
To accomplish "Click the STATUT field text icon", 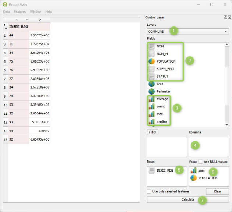I will coord(151,77).
